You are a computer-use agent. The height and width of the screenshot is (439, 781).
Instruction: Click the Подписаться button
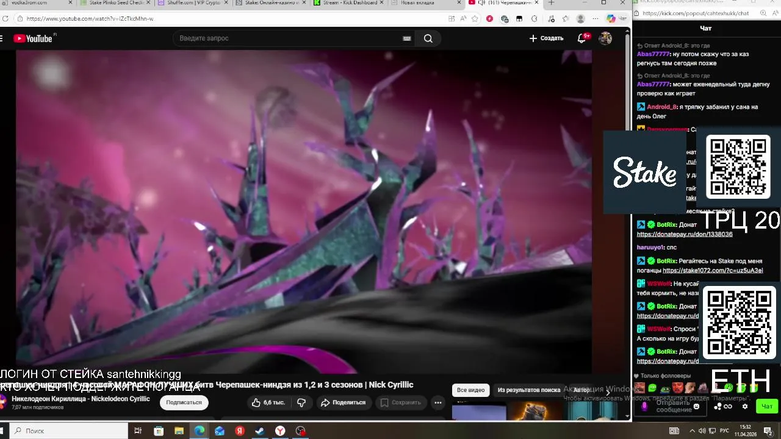[x=184, y=402]
